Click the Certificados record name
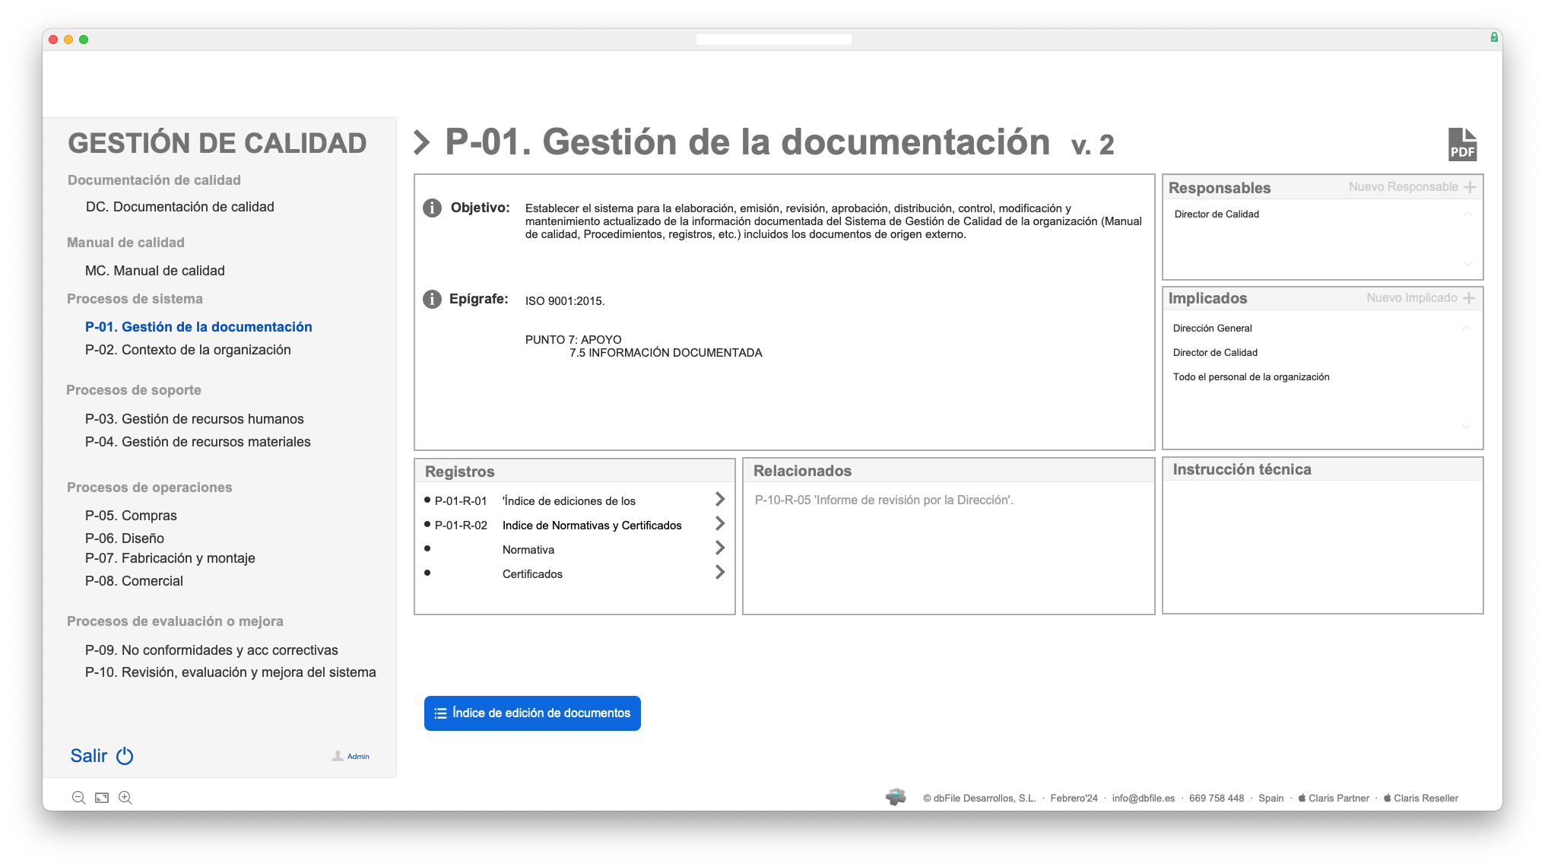The height and width of the screenshot is (867, 1545). pyautogui.click(x=532, y=574)
